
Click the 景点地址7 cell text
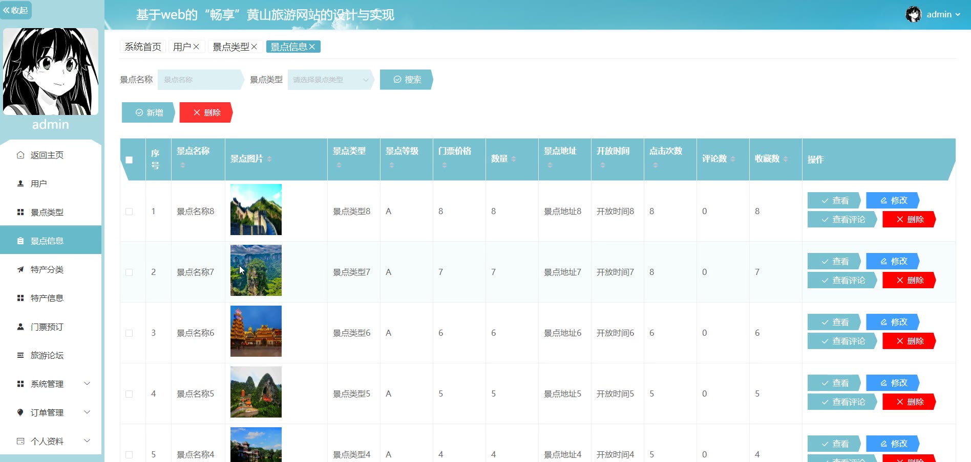click(562, 272)
